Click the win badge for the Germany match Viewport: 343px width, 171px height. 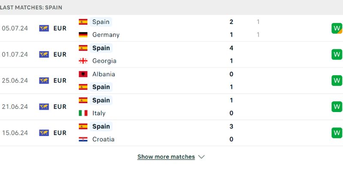click(x=337, y=28)
